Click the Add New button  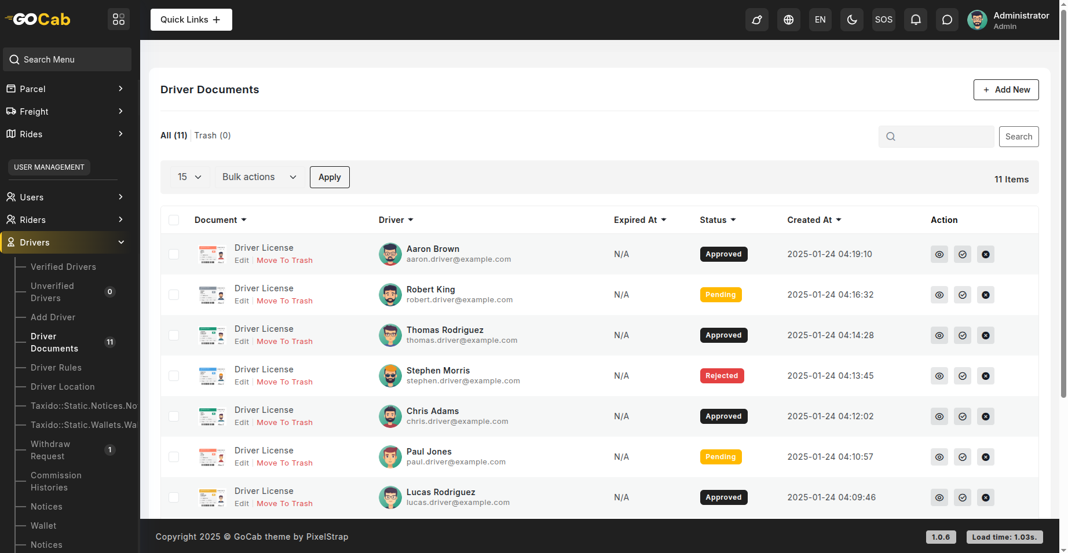click(x=1005, y=90)
